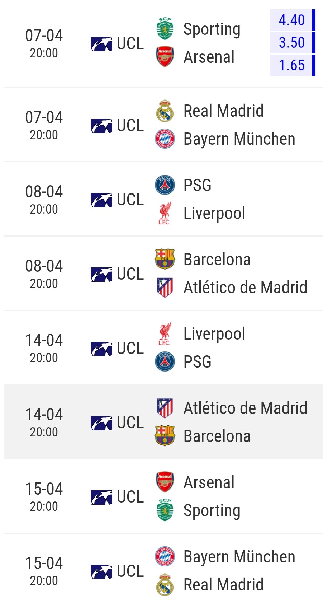Click Sporting crest in the 07-04 fixture
Viewport: 323px width, 607px height.
coord(165,29)
